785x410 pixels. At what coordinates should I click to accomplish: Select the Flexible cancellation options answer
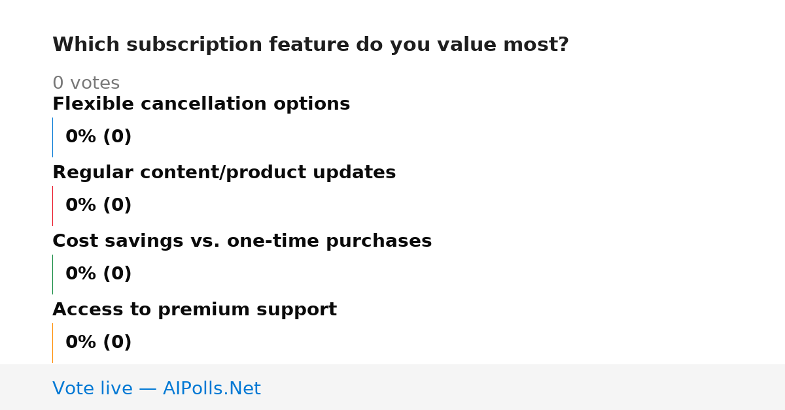click(201, 104)
